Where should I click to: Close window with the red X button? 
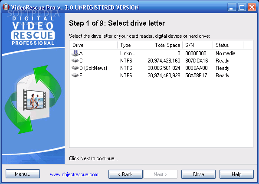click(252, 7)
